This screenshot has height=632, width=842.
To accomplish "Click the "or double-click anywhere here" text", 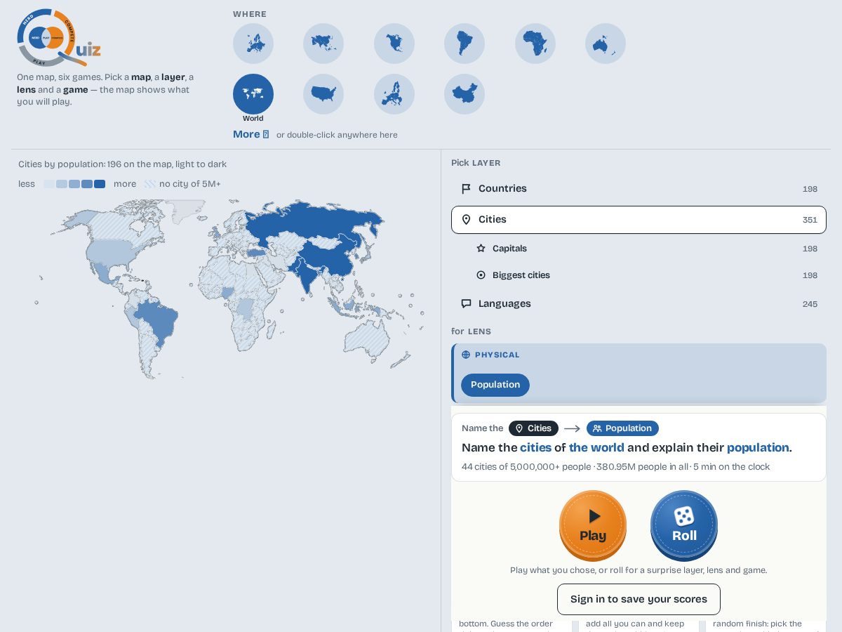I will coord(337,135).
